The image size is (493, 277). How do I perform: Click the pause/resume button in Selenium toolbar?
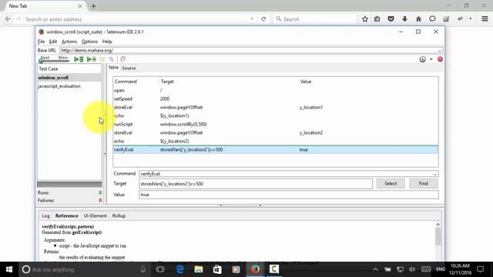[102, 59]
